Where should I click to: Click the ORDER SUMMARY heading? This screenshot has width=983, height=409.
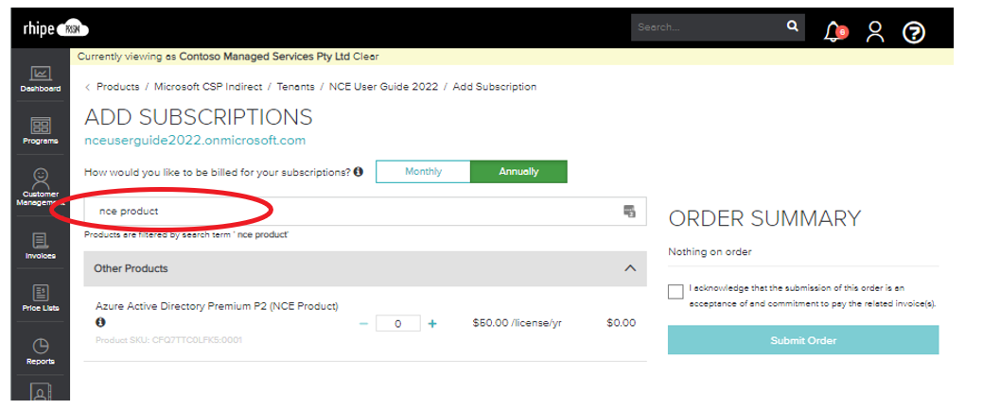click(764, 218)
